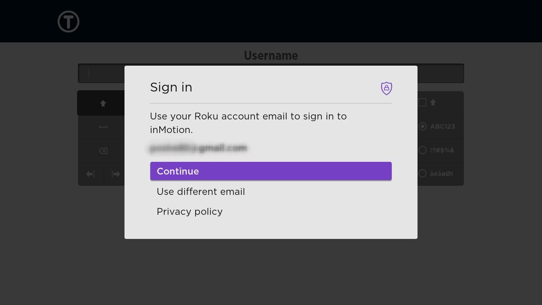The height and width of the screenshot is (305, 542).
Task: Tick the caps lock checkbox
Action: (422, 103)
